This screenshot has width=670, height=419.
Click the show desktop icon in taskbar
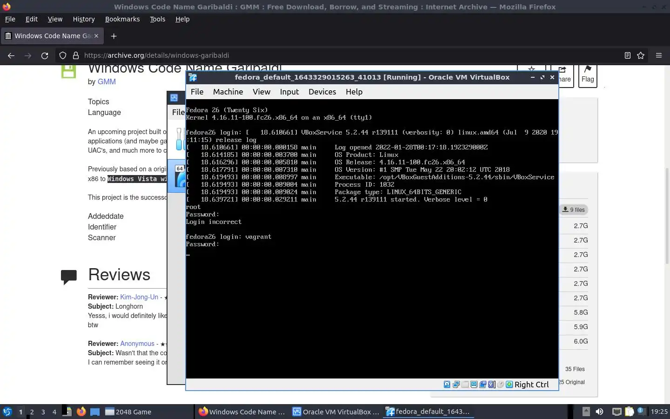point(95,412)
